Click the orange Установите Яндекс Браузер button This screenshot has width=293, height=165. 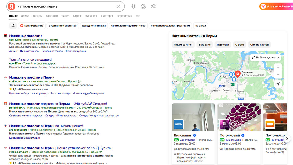[276, 6]
